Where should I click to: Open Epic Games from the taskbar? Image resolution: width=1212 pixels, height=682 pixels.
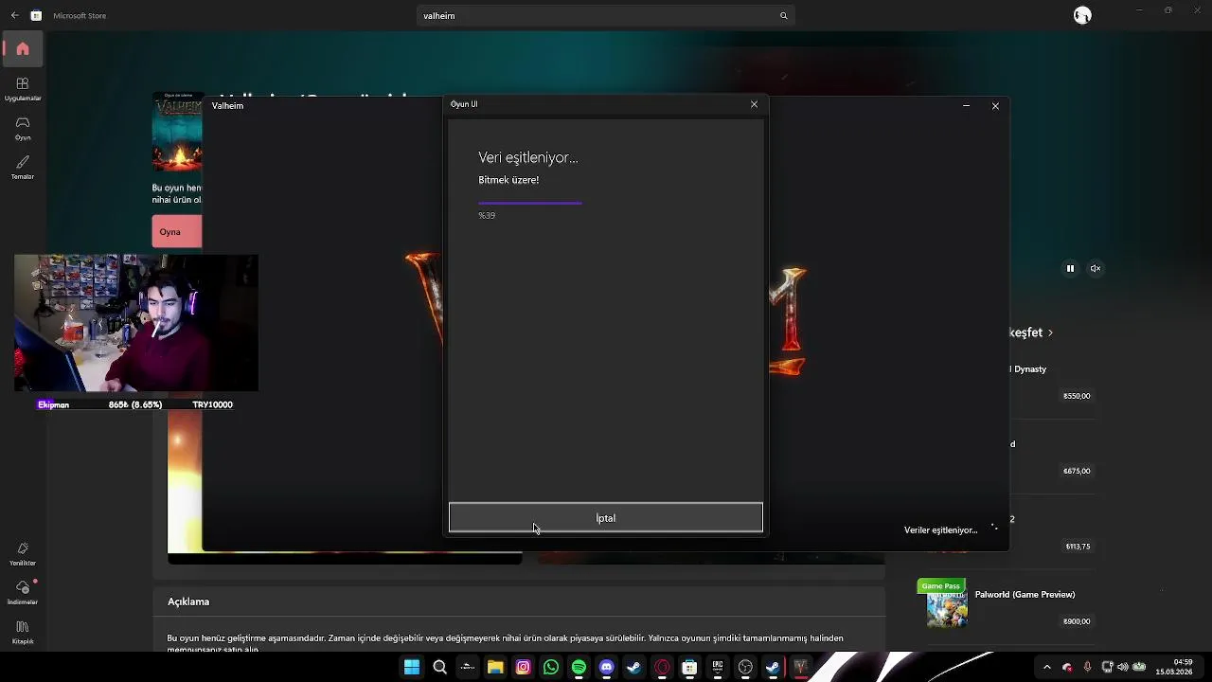click(718, 668)
